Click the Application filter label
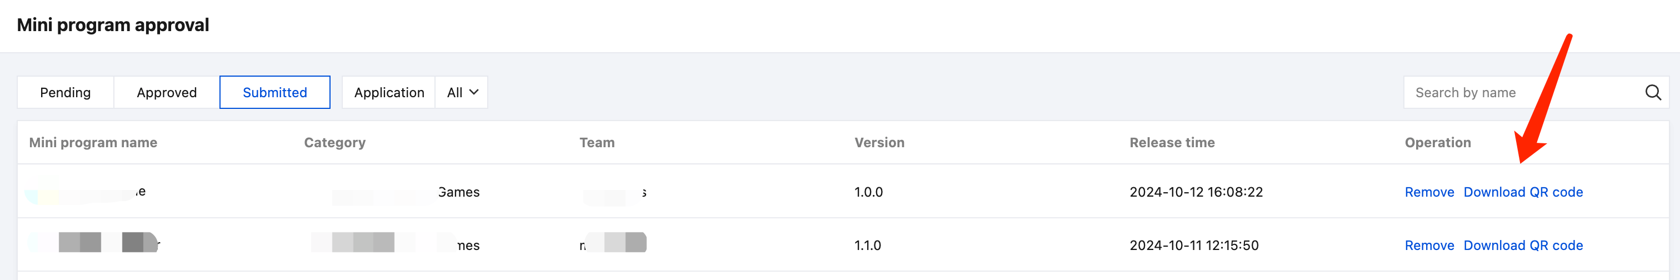 click(x=389, y=93)
